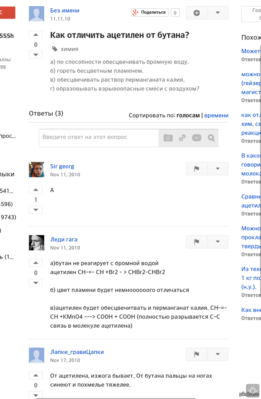
Task: Flag Sir georg's answer
Action: click(x=197, y=169)
